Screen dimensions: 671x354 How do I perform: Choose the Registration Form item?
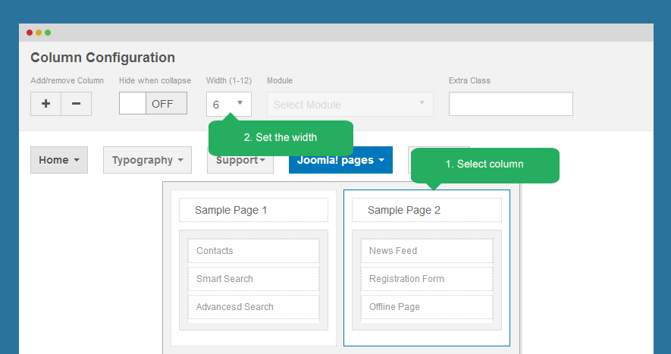(x=426, y=279)
